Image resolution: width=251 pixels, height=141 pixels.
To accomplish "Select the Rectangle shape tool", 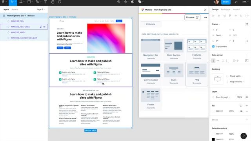I will coord(29,2).
